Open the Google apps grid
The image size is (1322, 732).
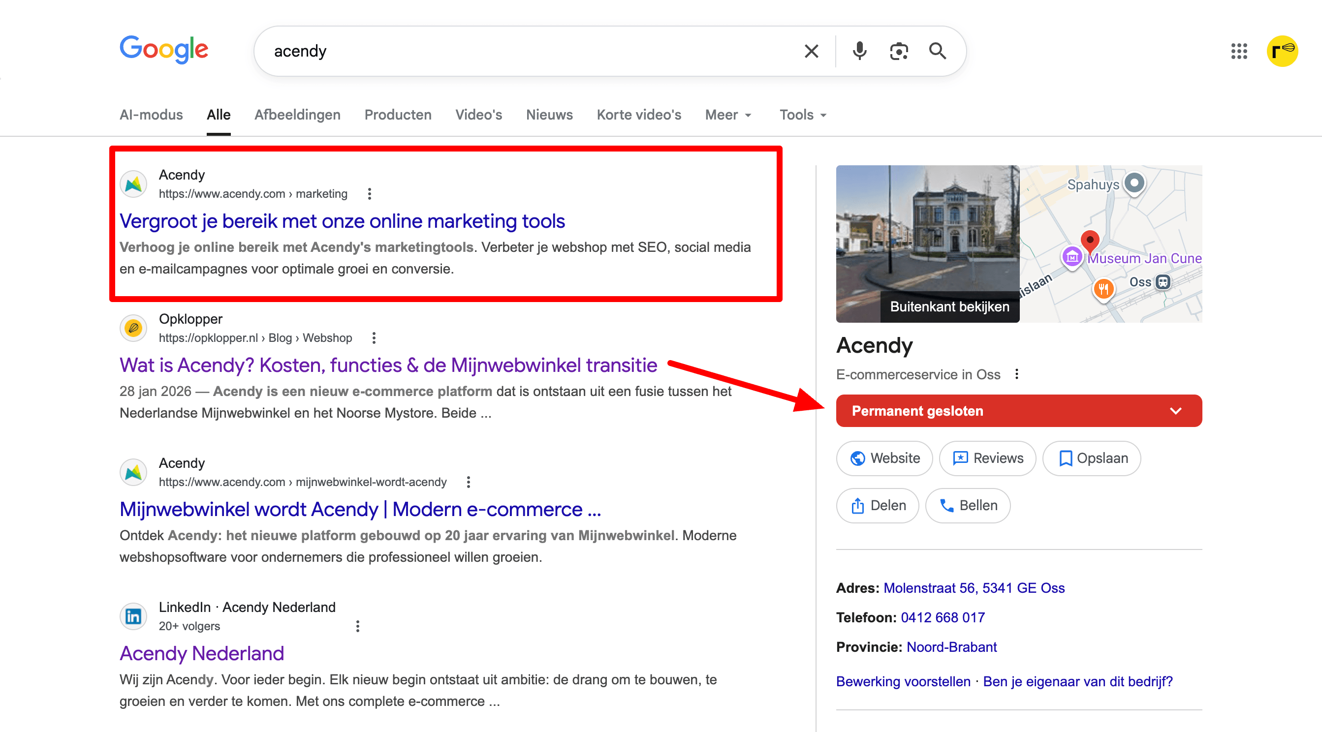pos(1239,51)
